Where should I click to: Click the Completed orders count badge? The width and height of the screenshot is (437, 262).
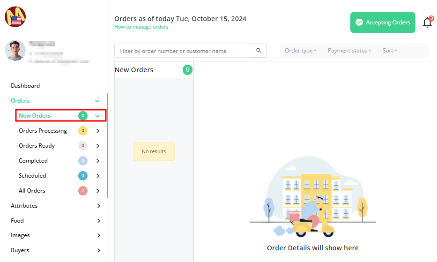pos(83,161)
